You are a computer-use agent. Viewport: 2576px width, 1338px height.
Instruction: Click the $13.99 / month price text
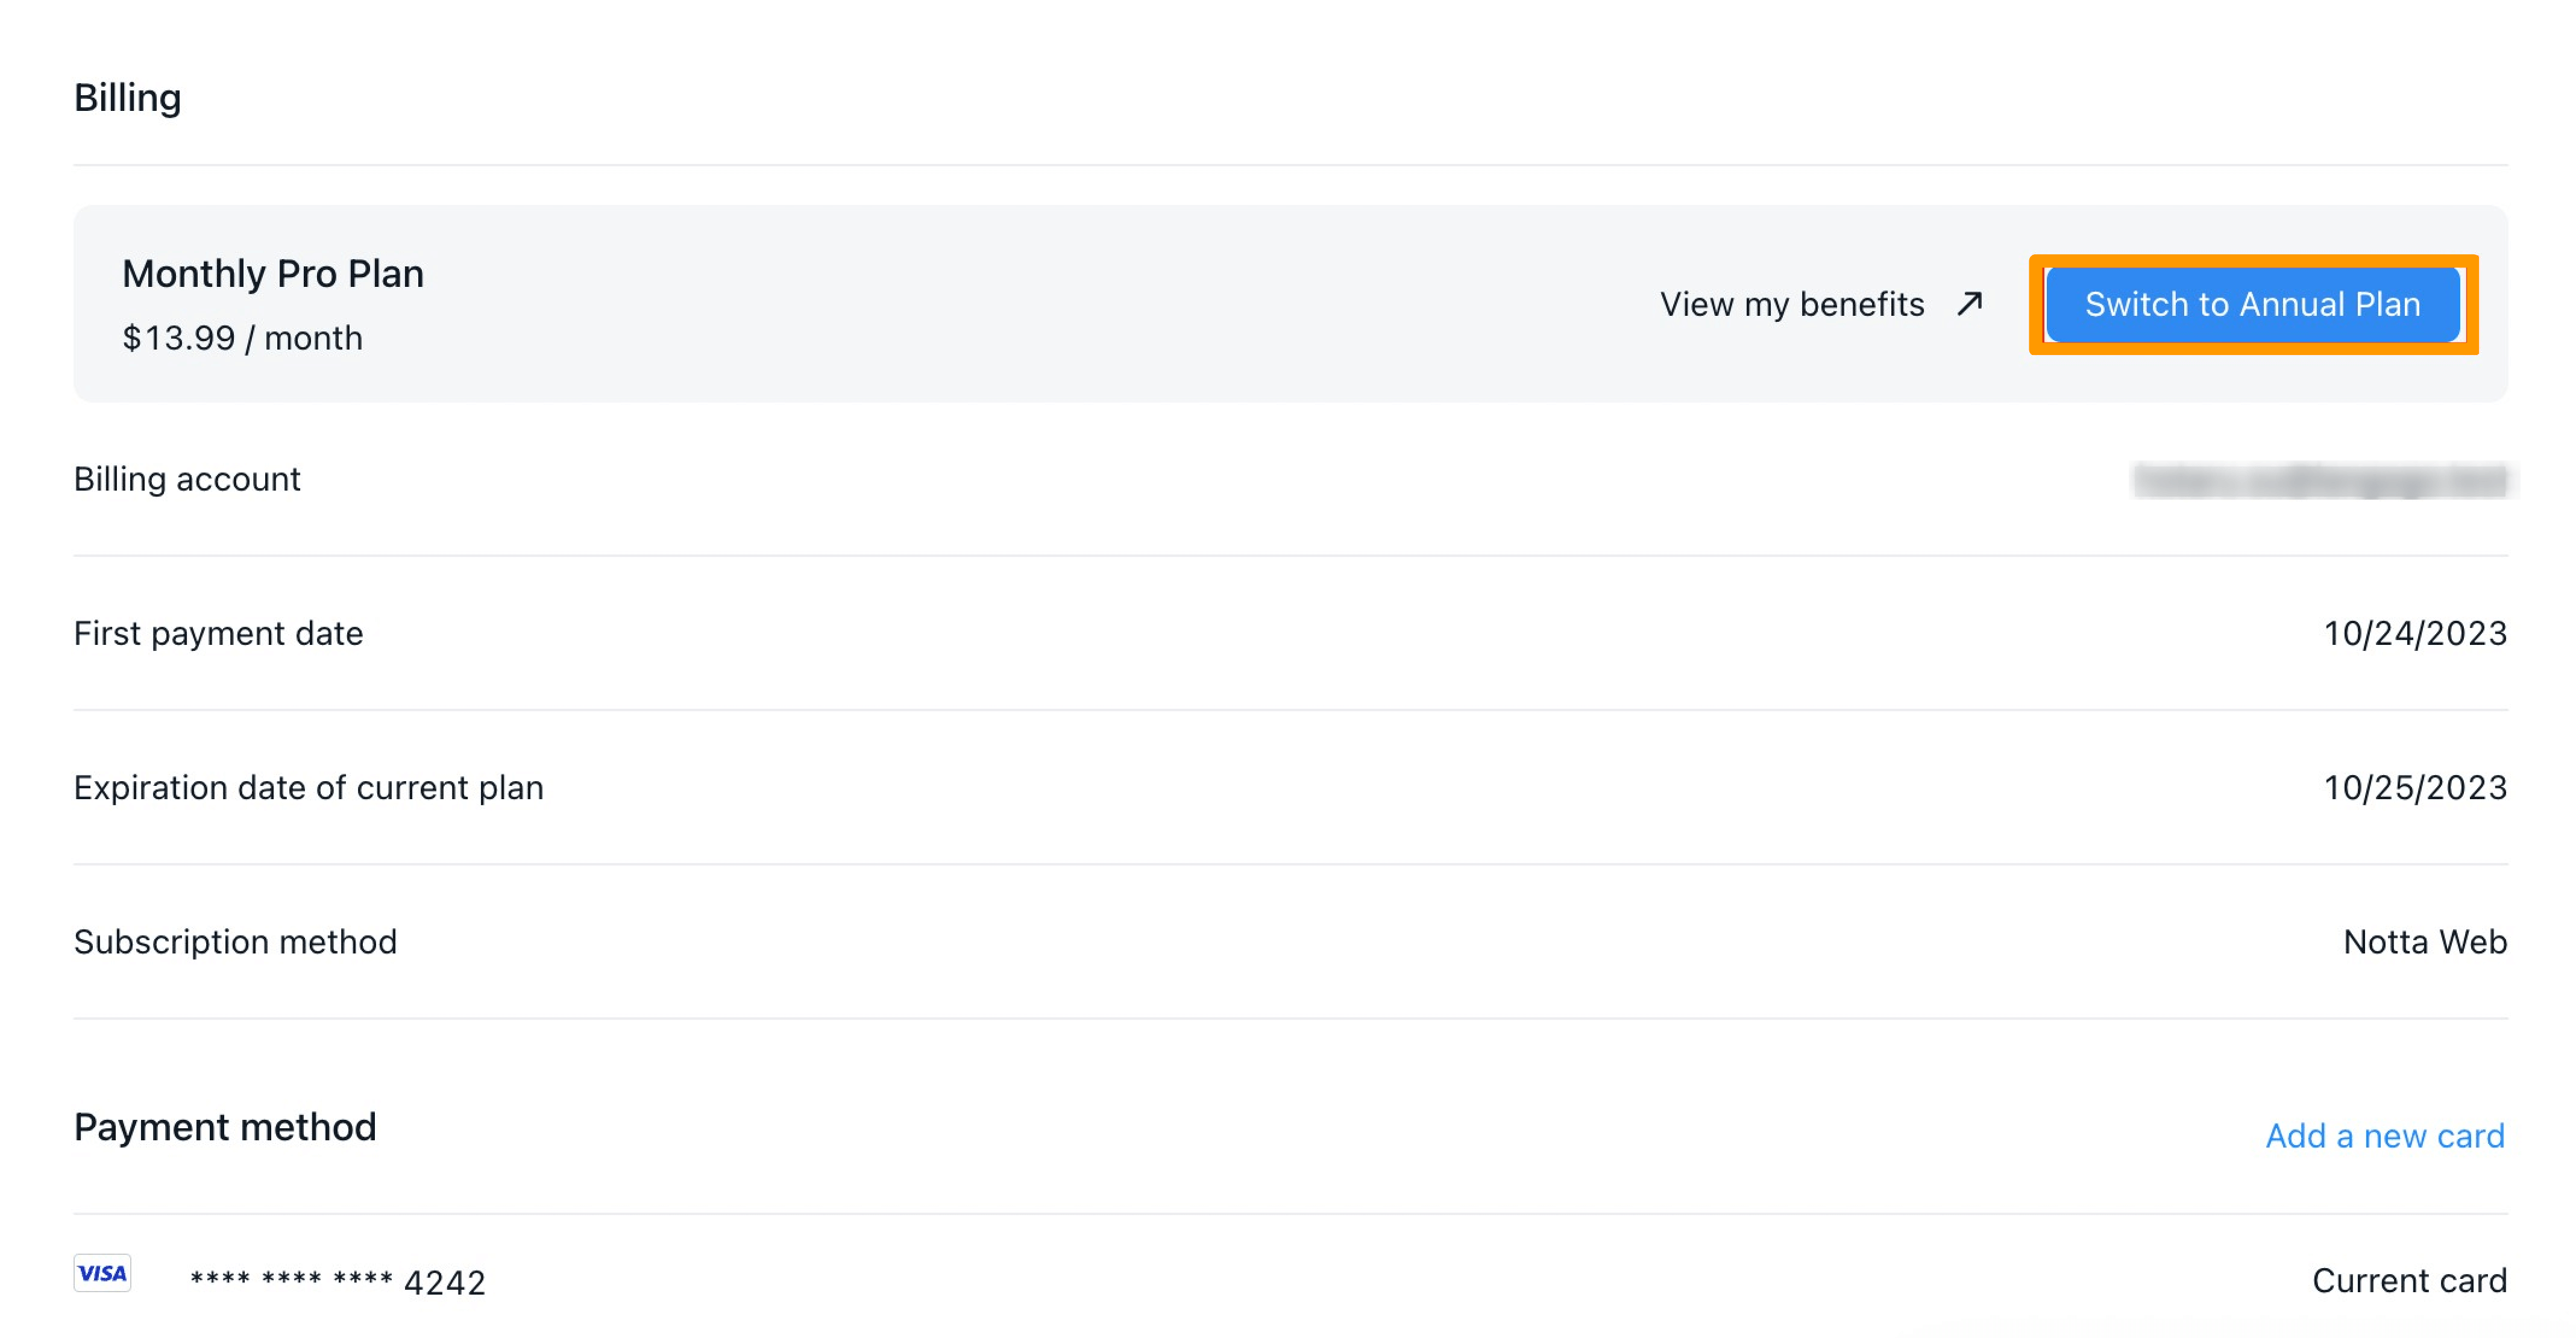coord(242,338)
